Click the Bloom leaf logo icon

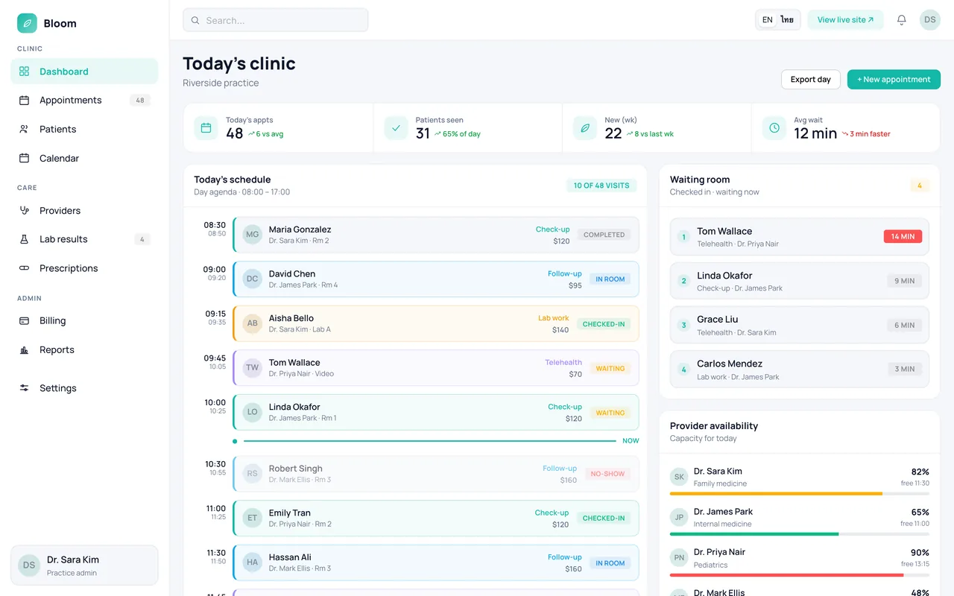point(27,23)
